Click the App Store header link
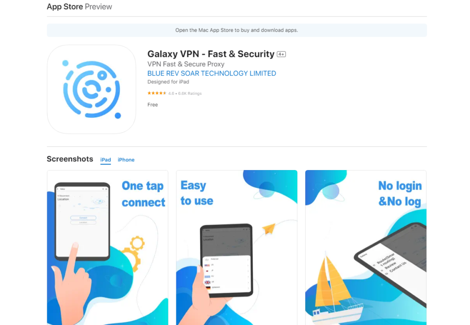The width and height of the screenshot is (470, 325). pos(65,6)
